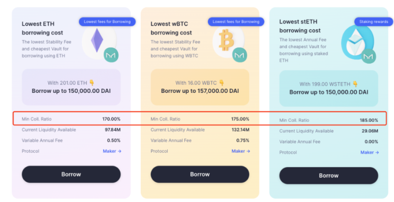394x202 pixels.
Task: Borrow using the stETH vault
Action: pos(329,175)
